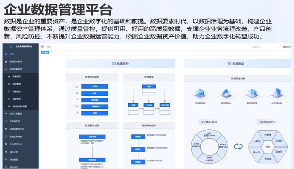The height and width of the screenshot is (169, 294).
Task: Toggle the sidebar collapse icon in top bar
Action: point(42,46)
